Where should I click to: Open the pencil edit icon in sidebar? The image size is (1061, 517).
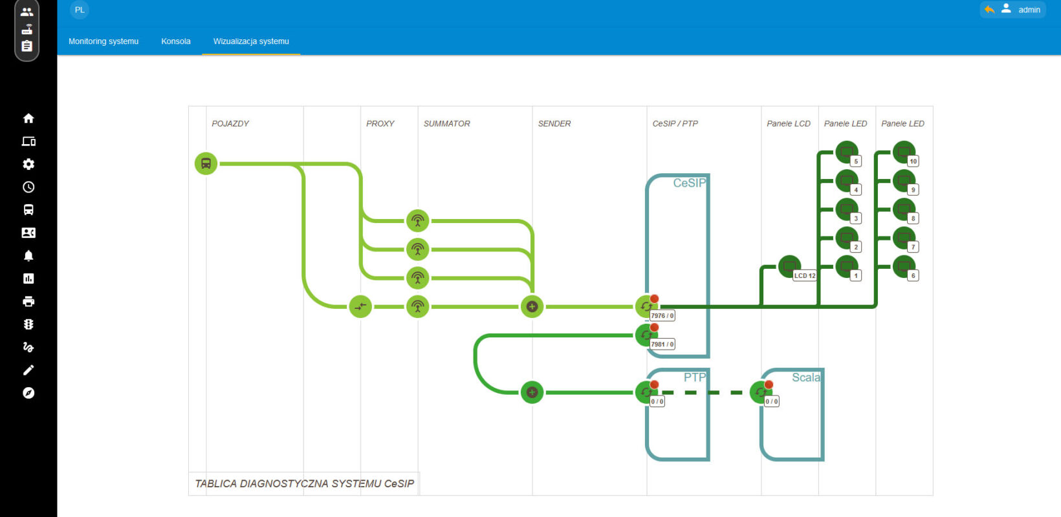pos(28,370)
